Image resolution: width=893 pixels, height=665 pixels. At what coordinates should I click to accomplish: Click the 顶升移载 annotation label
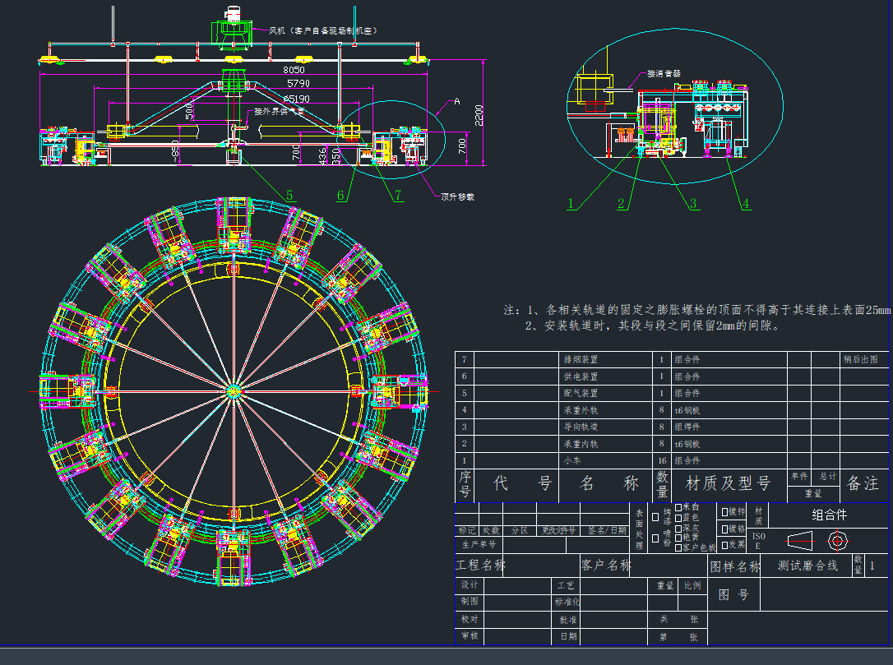tap(458, 196)
